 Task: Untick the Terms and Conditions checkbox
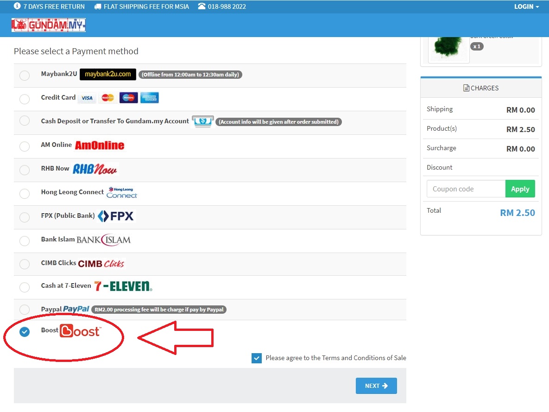tap(257, 358)
